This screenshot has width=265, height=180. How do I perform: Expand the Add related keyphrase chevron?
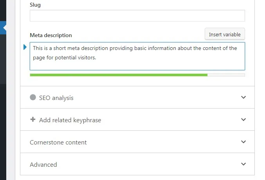pos(243,119)
